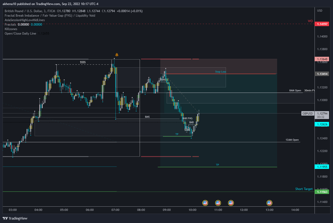Click the 1.14000 price axis tick
This screenshot has width=333, height=223.
tap(322, 36)
